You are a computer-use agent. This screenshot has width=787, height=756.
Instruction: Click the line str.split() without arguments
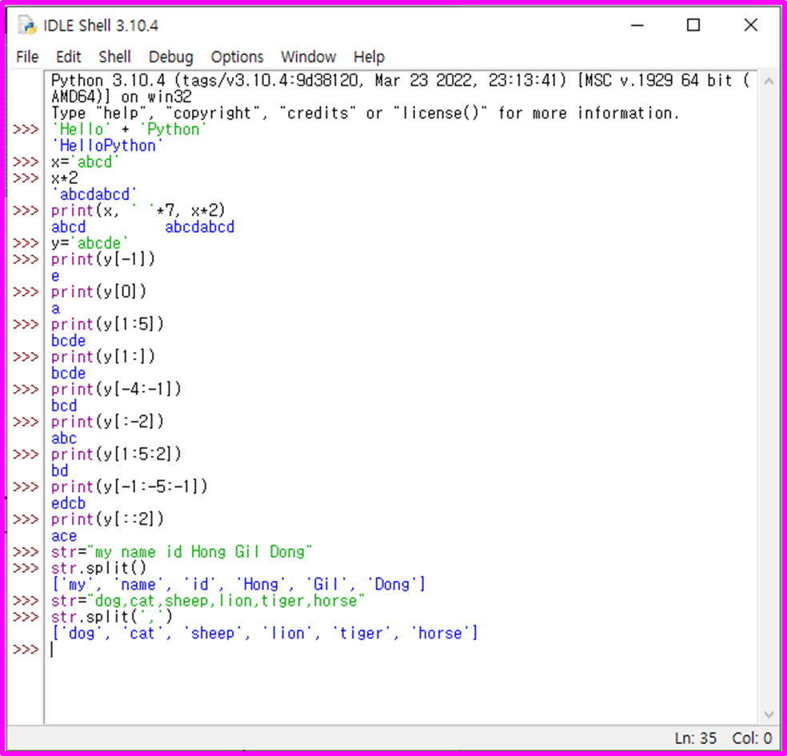coord(98,568)
